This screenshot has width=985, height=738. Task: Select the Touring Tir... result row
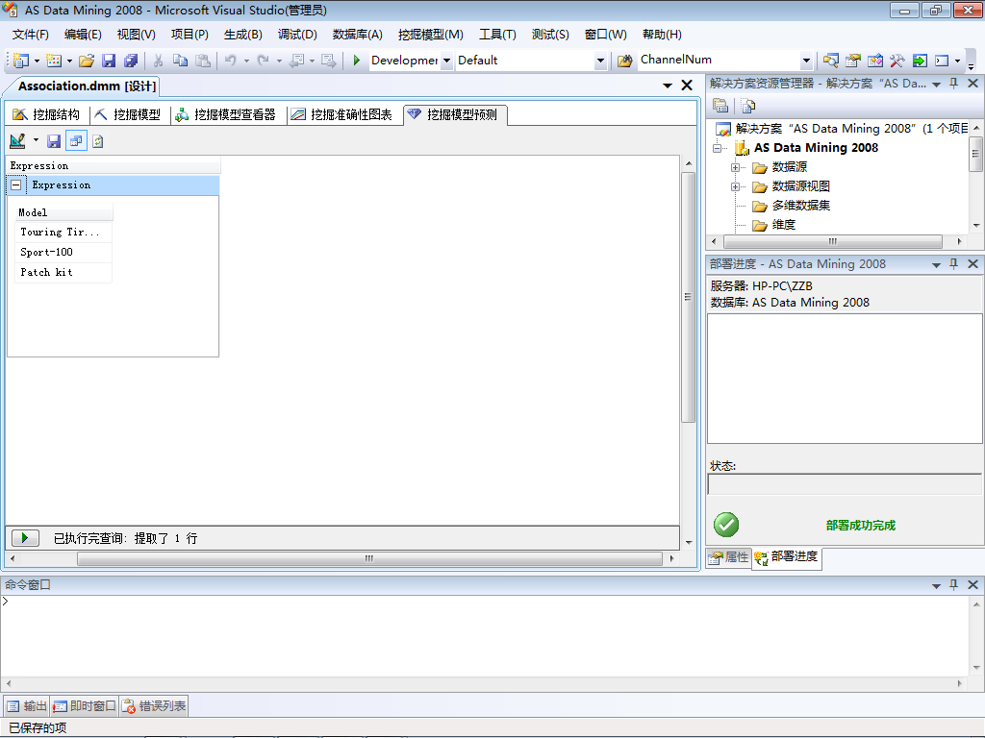pos(63,233)
